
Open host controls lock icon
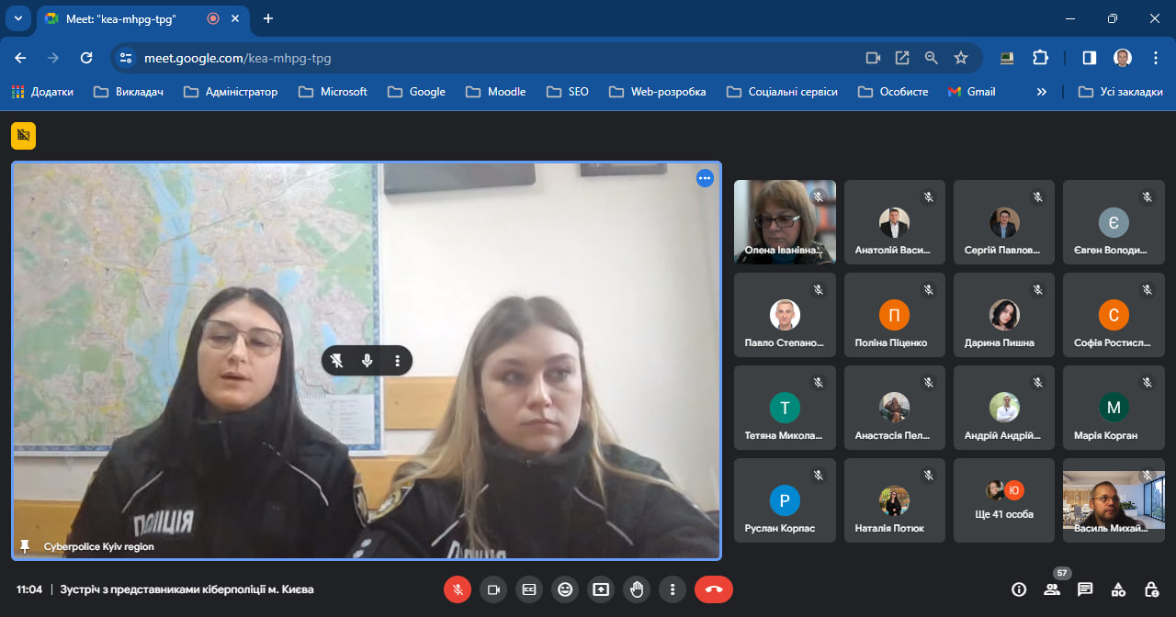pos(1151,589)
